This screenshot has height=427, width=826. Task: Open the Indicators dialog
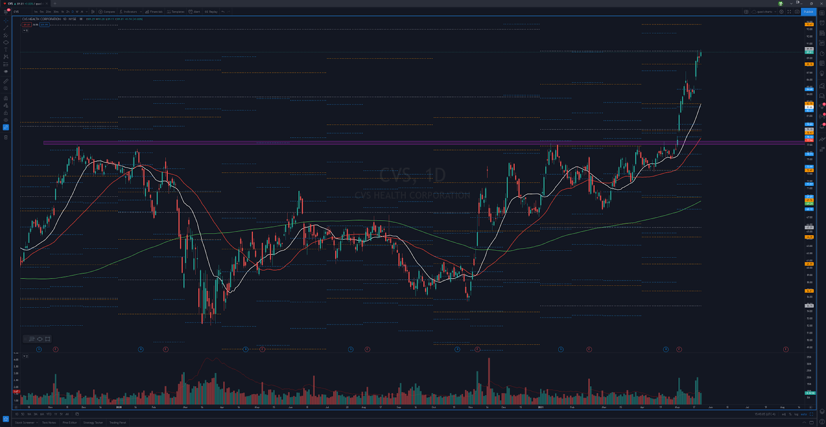coord(128,11)
